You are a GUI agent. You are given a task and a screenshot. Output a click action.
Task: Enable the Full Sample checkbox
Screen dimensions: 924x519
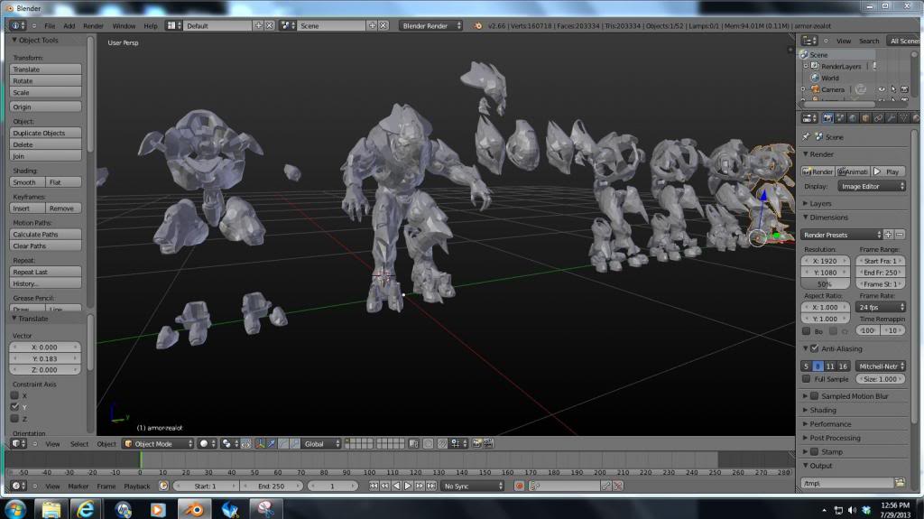click(x=807, y=379)
